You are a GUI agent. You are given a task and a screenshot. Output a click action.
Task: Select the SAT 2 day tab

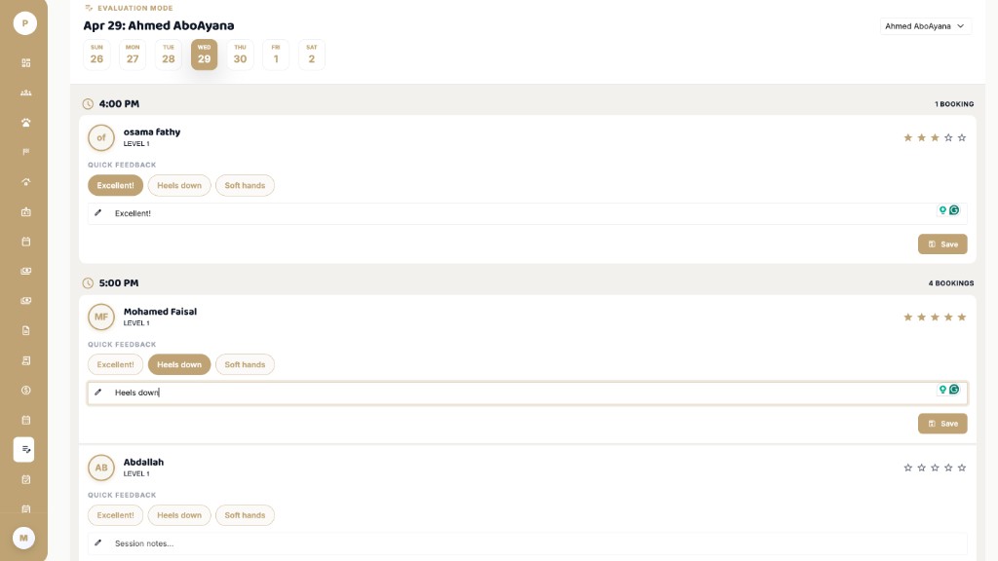click(311, 55)
